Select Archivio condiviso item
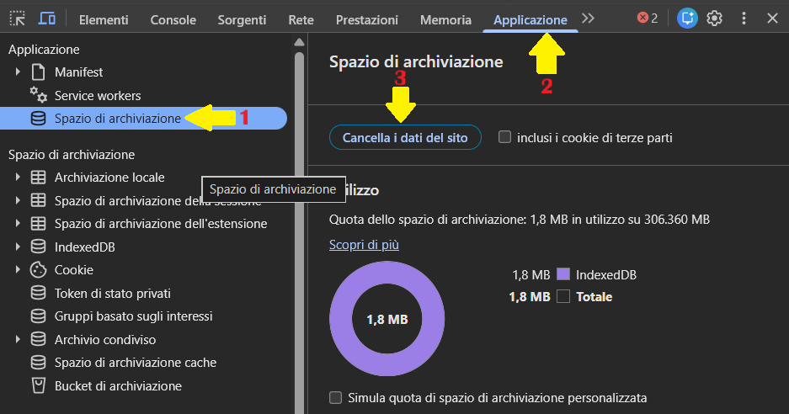Screen dimensions: 789x414 click(x=105, y=340)
